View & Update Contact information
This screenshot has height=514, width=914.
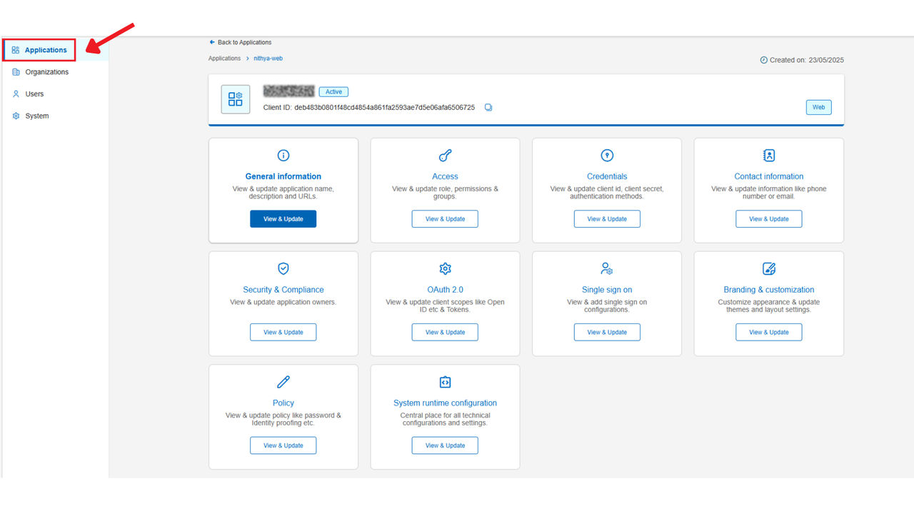[x=769, y=219]
